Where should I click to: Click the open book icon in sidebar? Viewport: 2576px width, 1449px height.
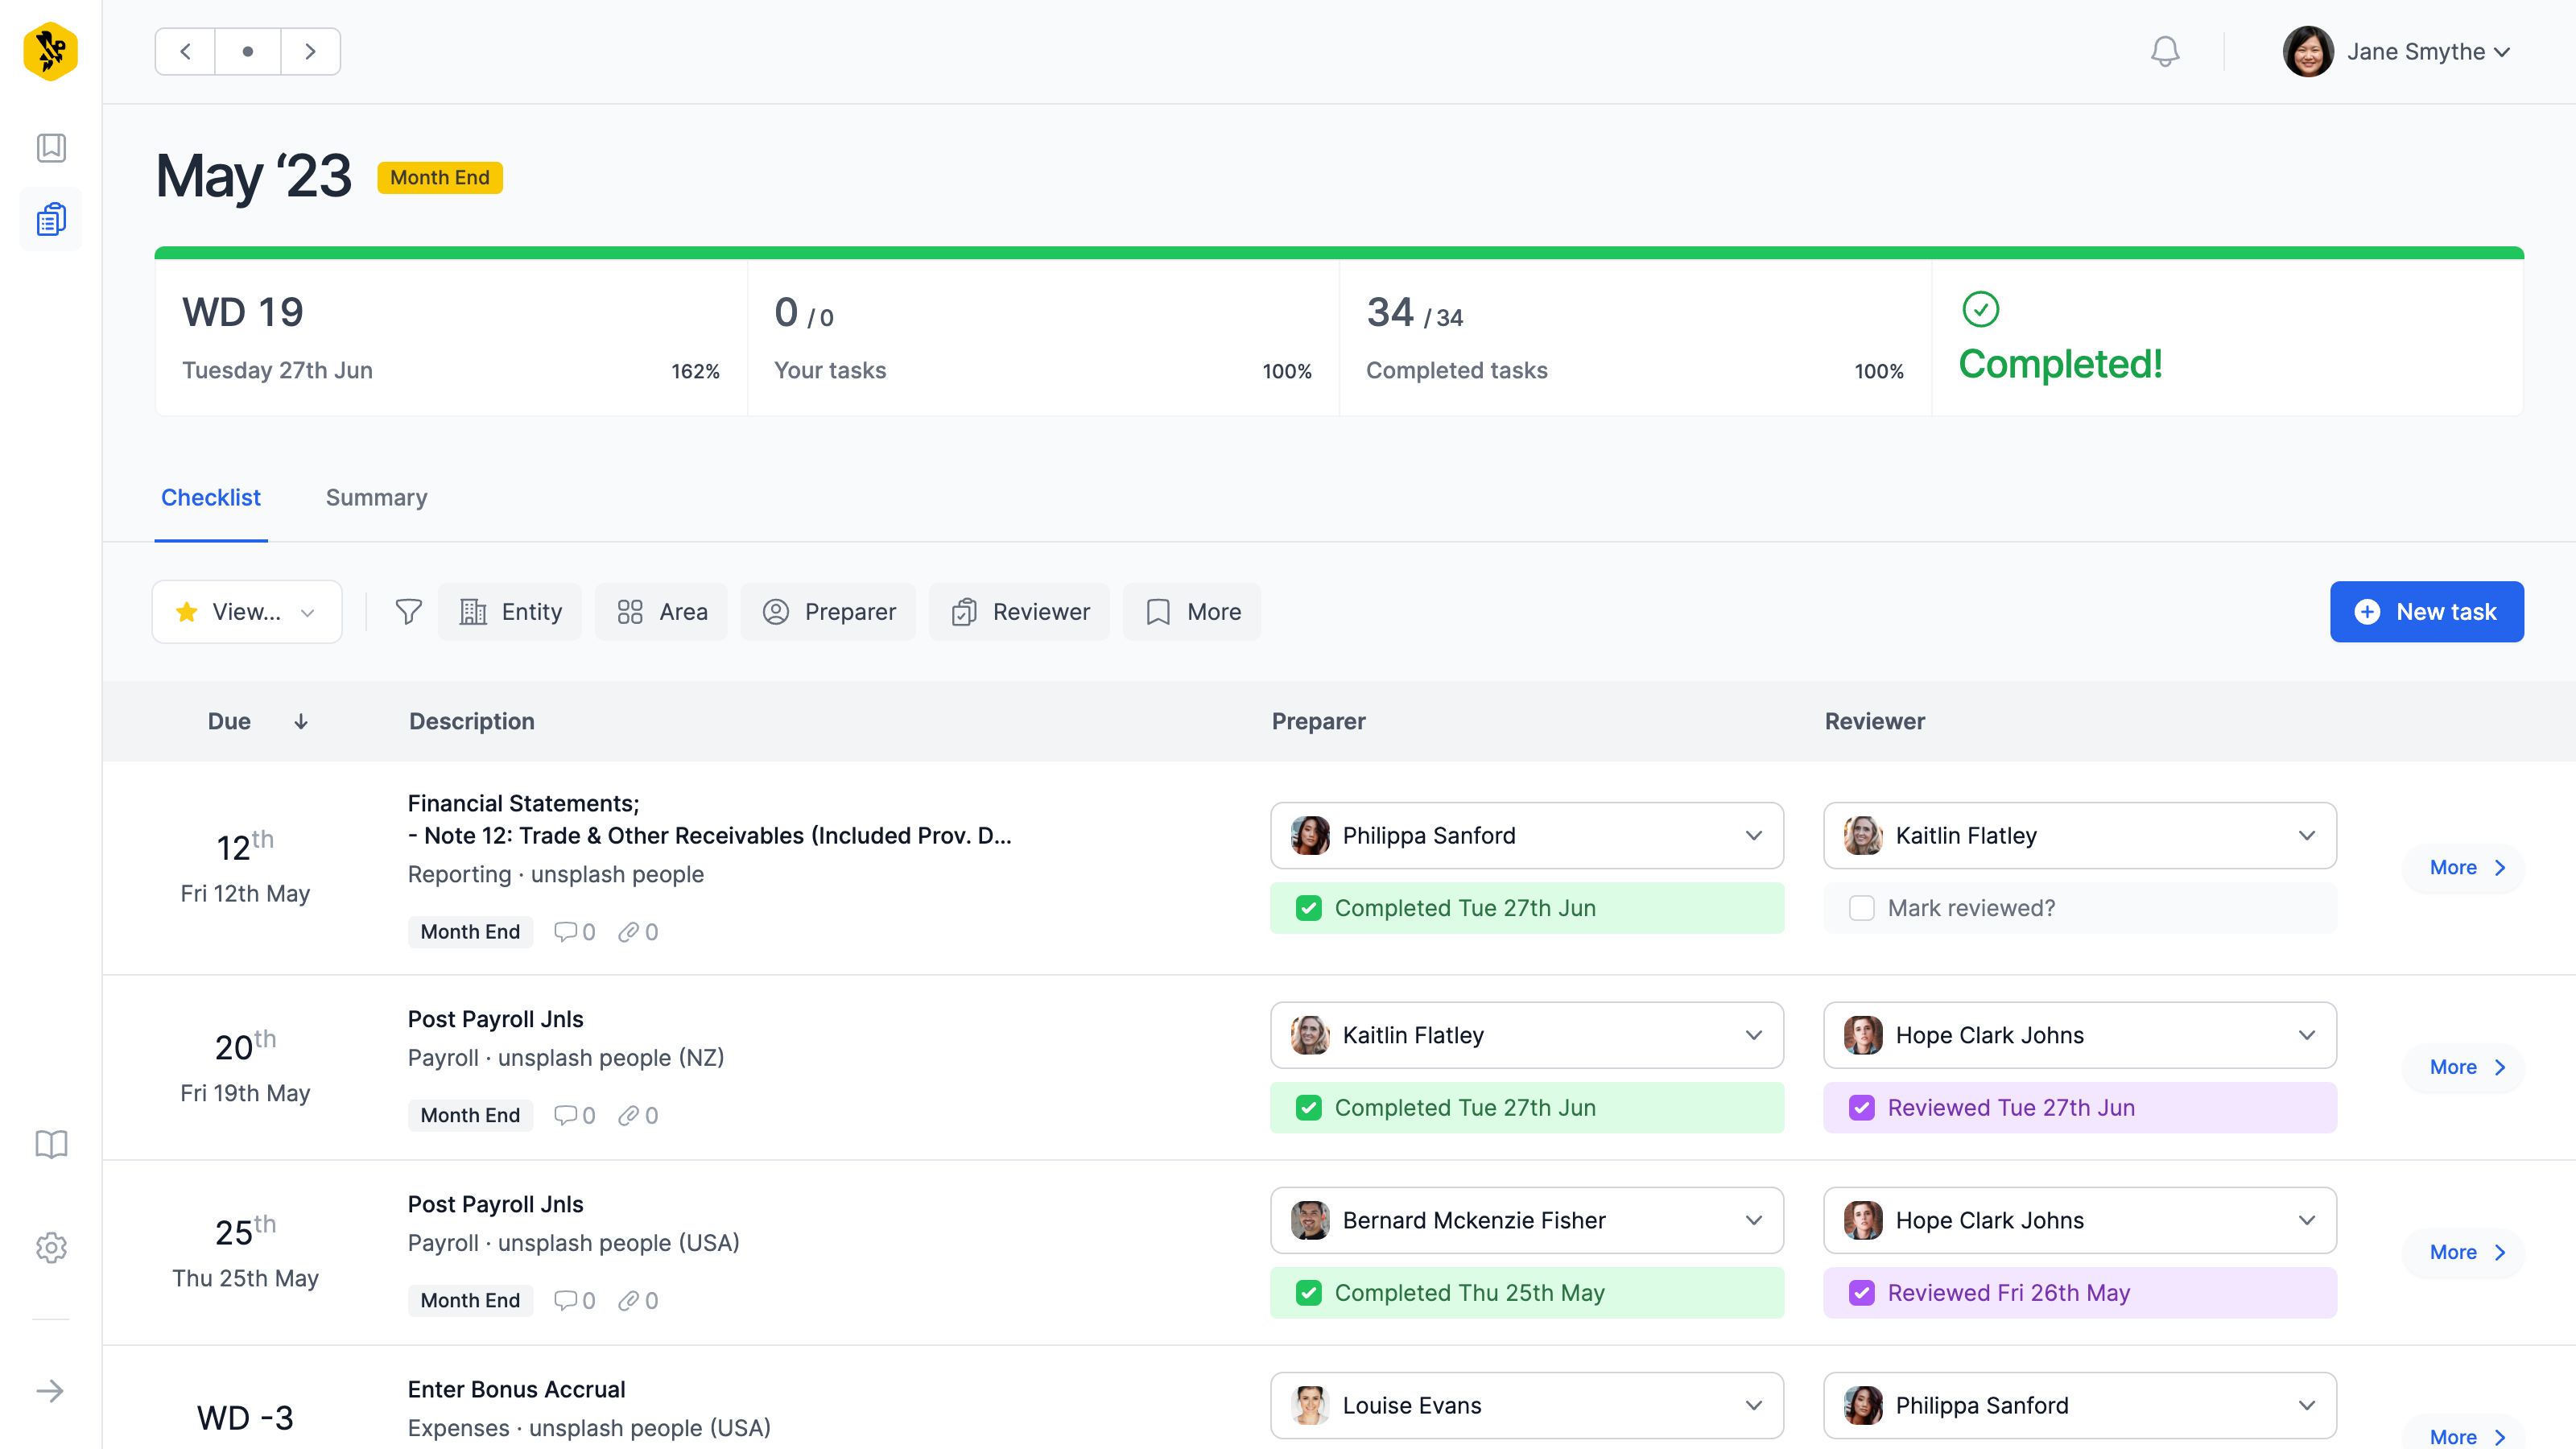(51, 1143)
